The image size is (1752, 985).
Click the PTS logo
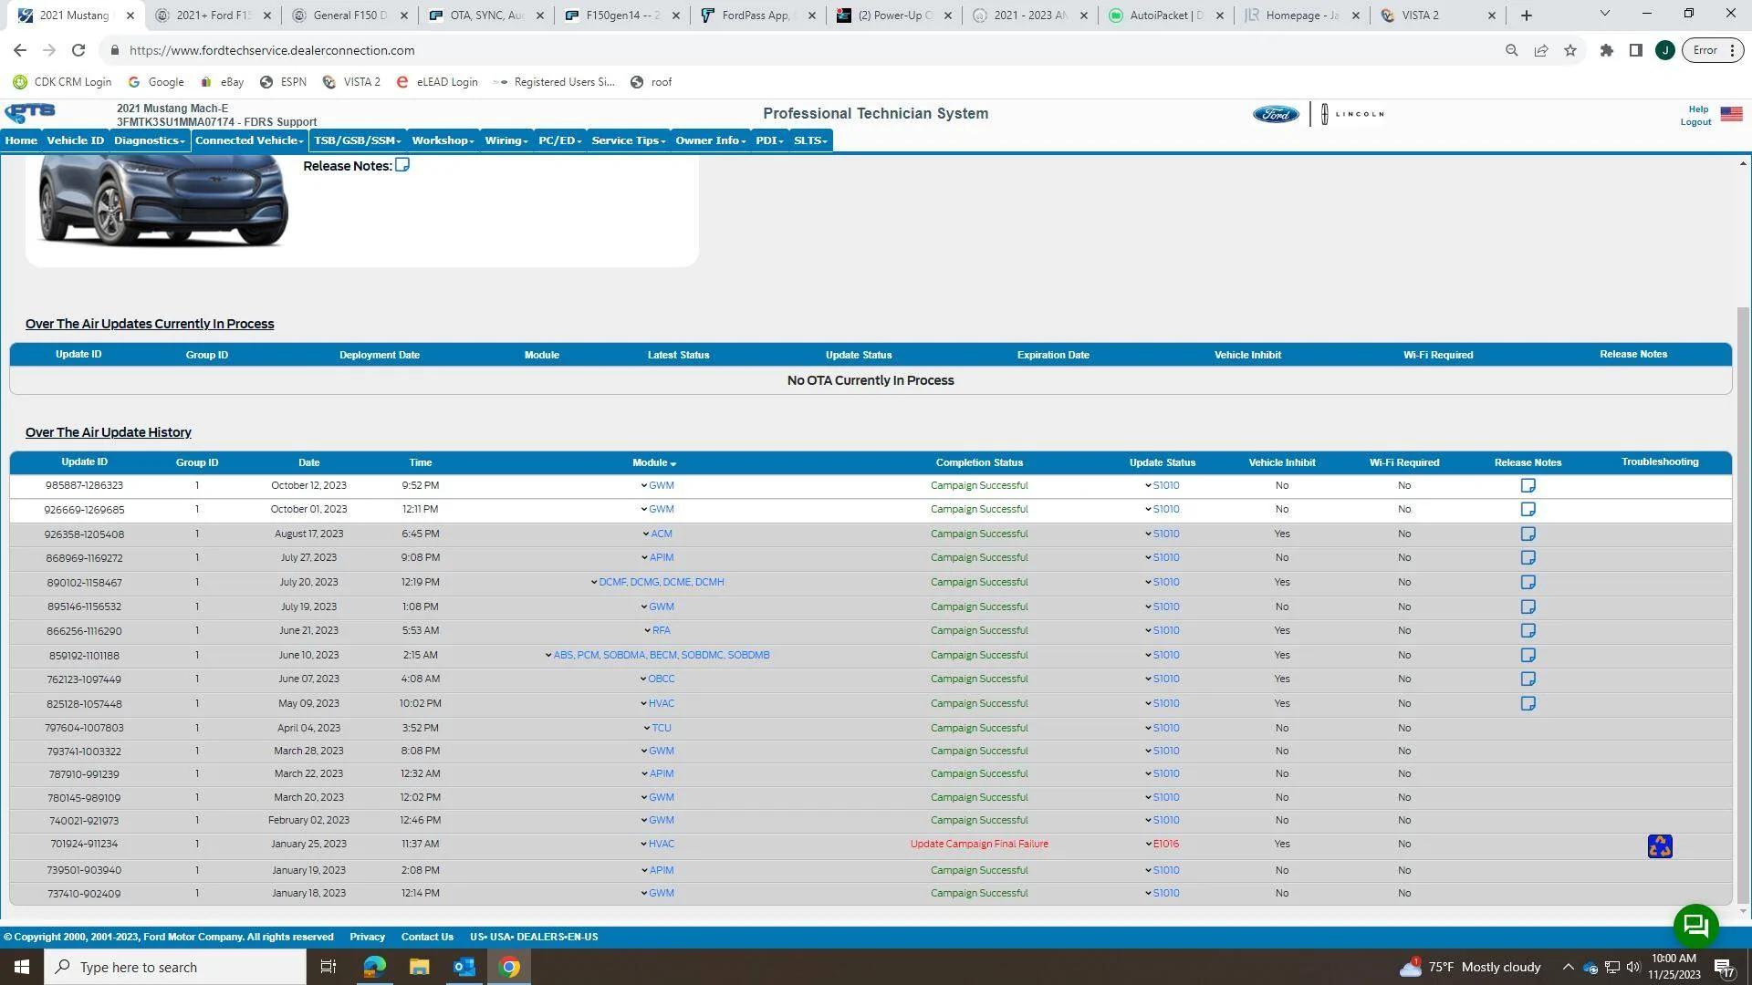(x=30, y=113)
